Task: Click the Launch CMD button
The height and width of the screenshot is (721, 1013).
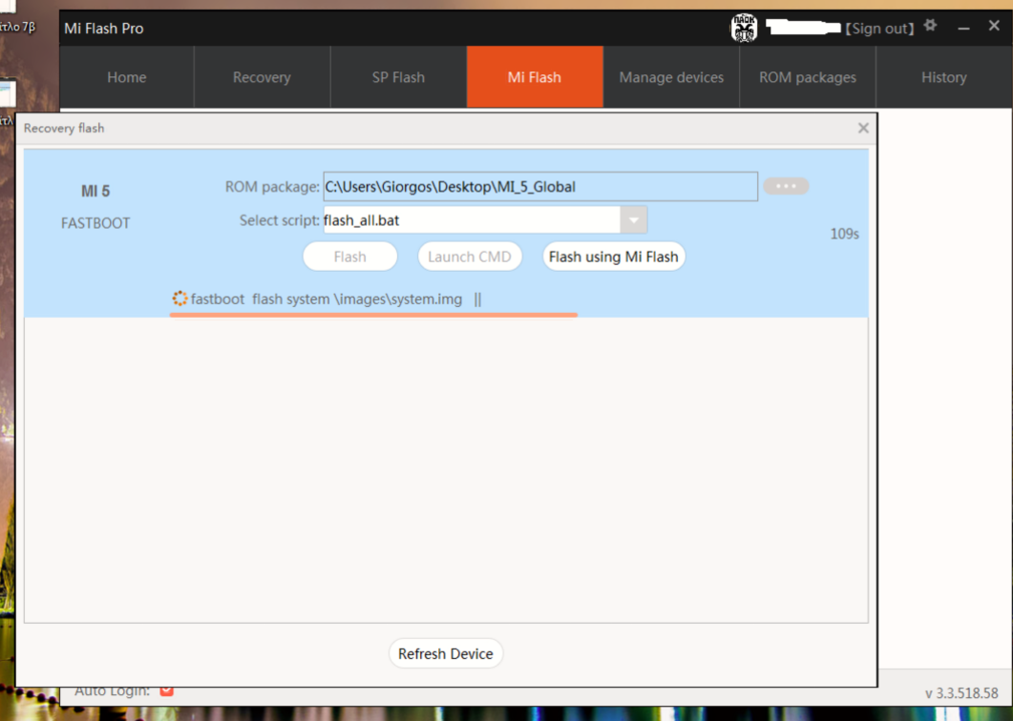Action: [470, 257]
